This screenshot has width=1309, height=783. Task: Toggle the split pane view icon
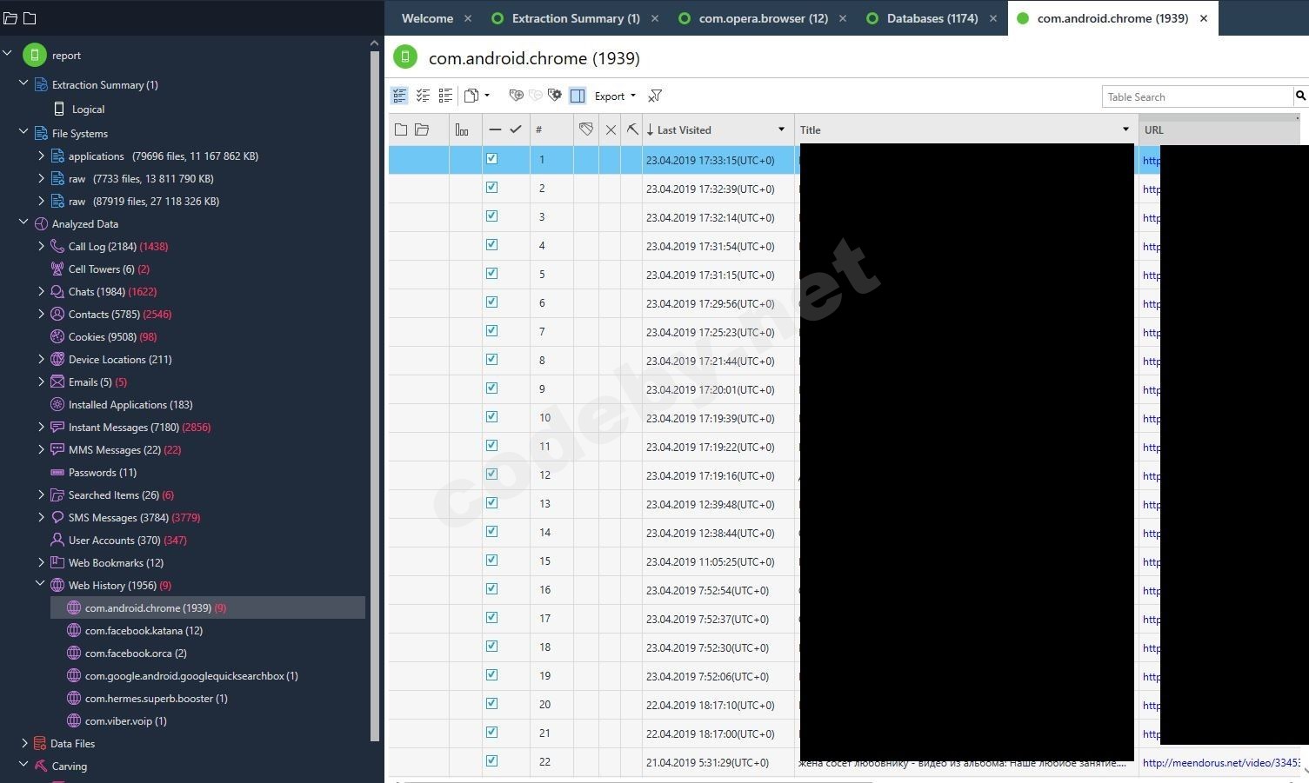tap(578, 96)
